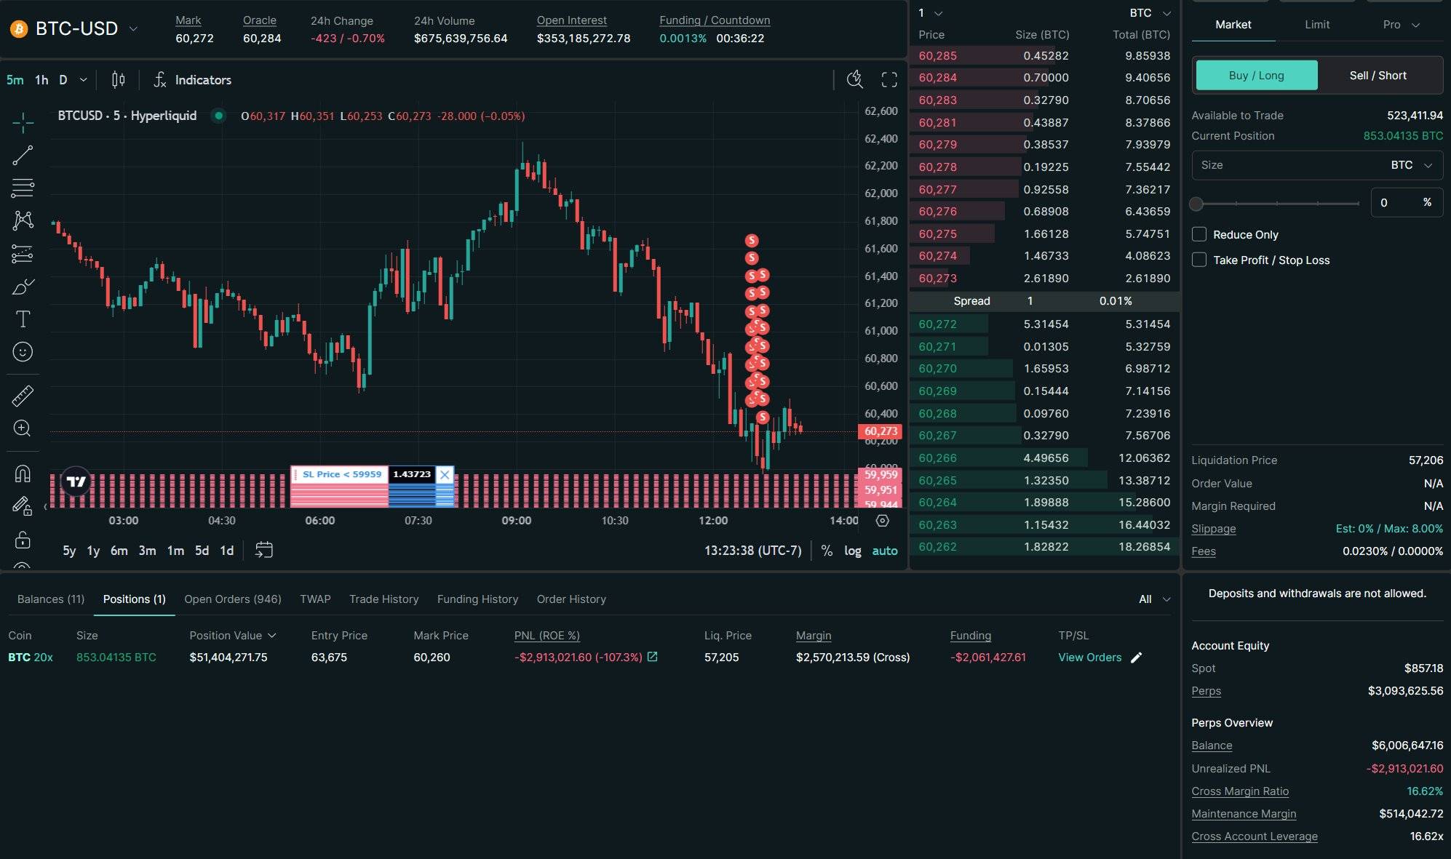The width and height of the screenshot is (1451, 859).
Task: Switch to Sell / Short side
Action: (1378, 76)
